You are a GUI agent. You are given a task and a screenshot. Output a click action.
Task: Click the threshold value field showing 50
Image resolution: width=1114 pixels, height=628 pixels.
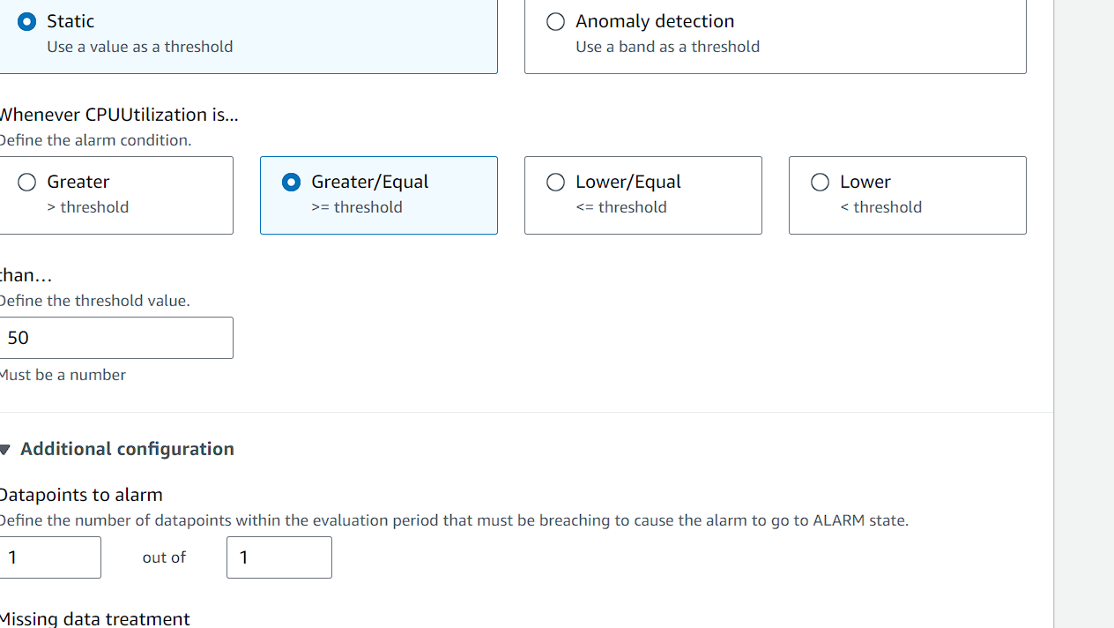pos(115,338)
